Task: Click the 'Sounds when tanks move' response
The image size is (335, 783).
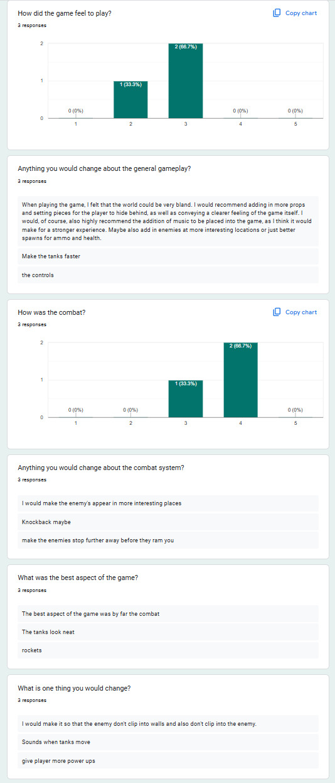Action: (x=167, y=742)
